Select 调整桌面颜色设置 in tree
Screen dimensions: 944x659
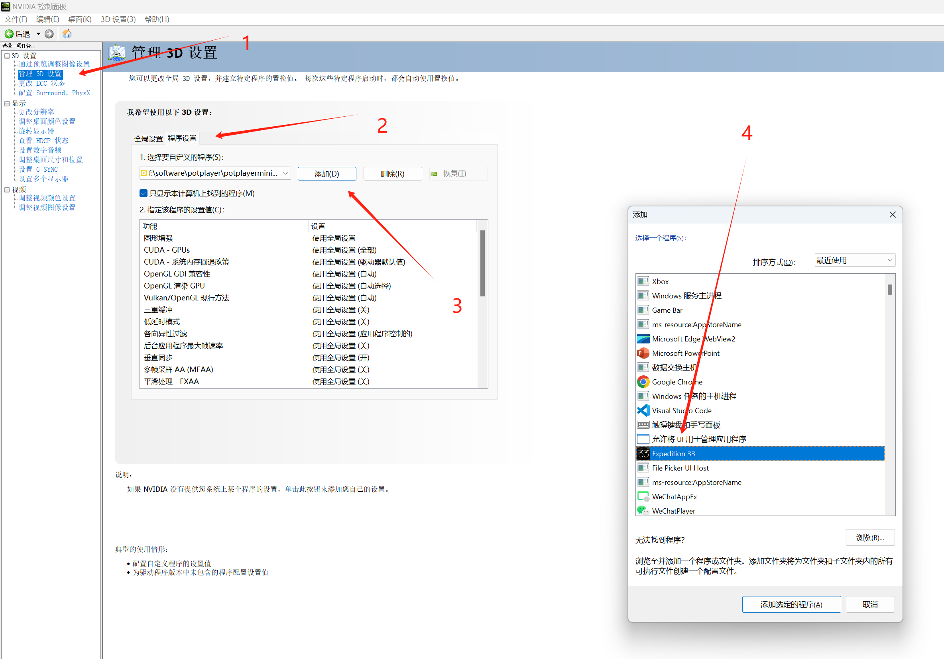click(47, 122)
